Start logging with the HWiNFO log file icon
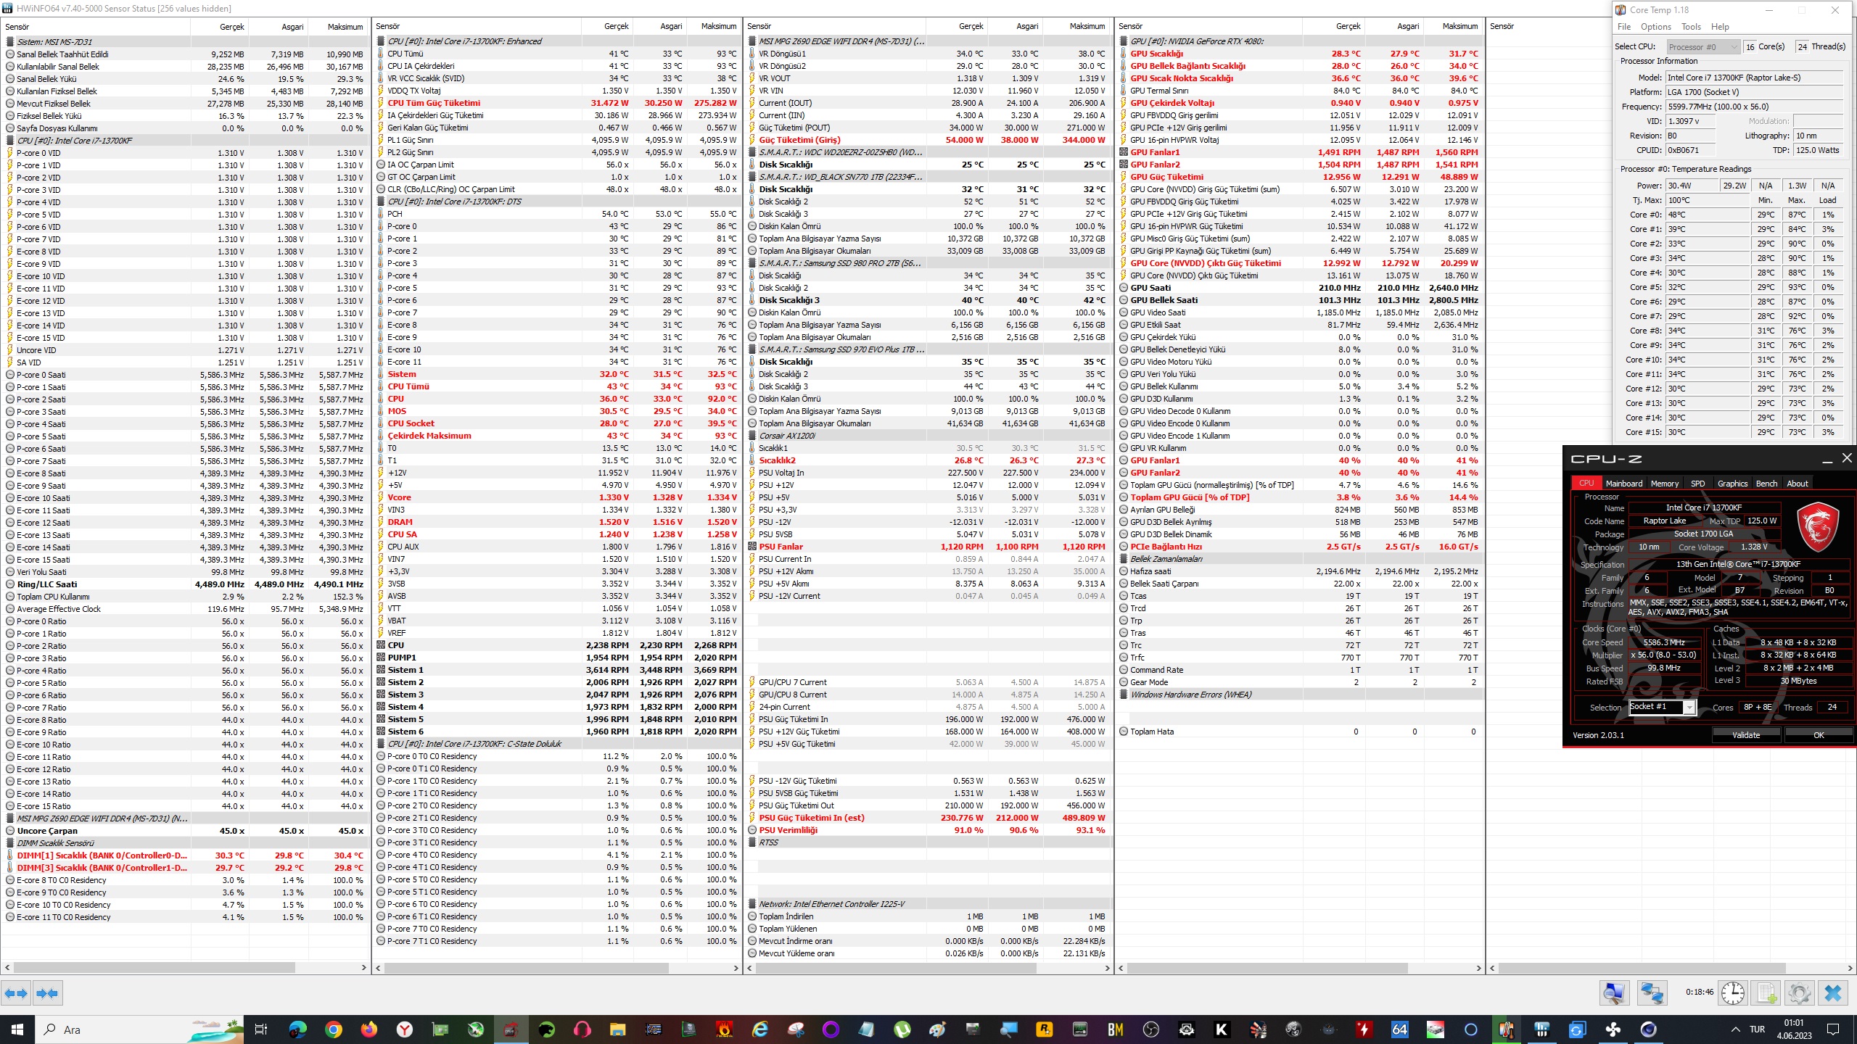This screenshot has width=1857, height=1044. [1767, 993]
